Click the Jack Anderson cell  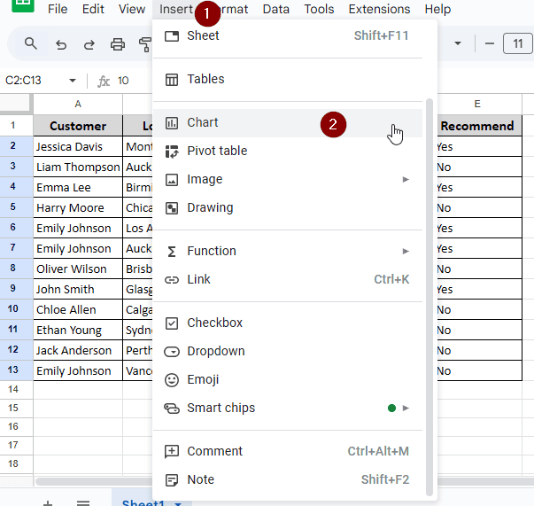[x=78, y=351]
